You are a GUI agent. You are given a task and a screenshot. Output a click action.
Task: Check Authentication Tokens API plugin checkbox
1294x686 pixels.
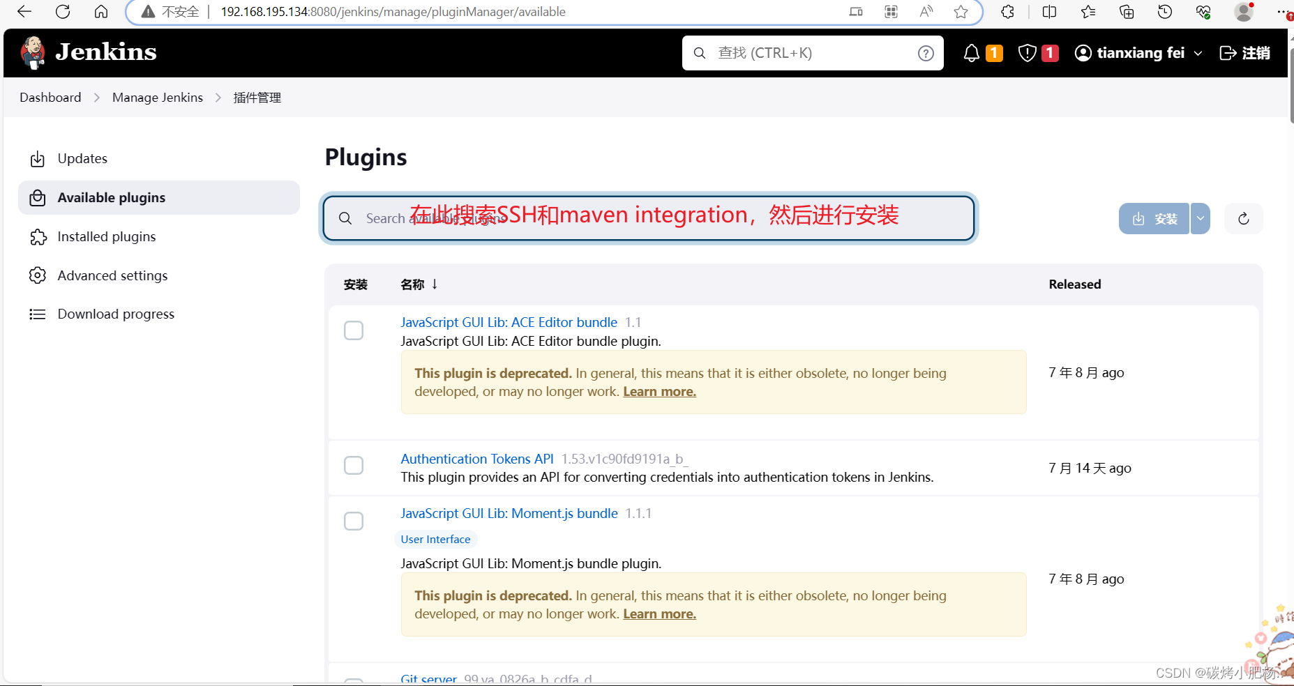point(354,465)
